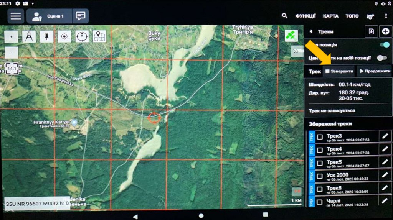Click the cannon artillery icon
The image size is (393, 220).
coord(370,16)
